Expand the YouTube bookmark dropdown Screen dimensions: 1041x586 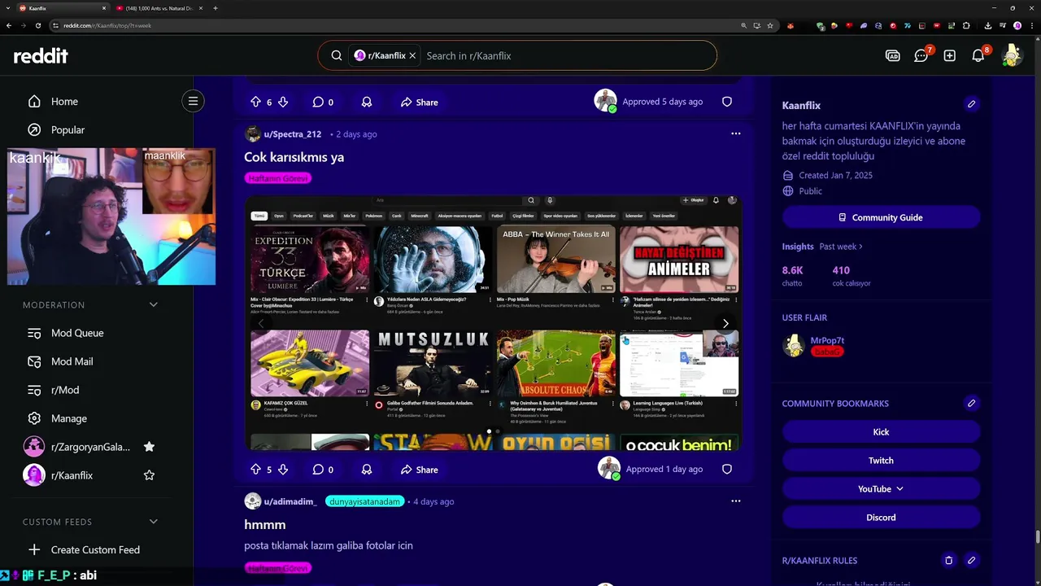coord(881,489)
